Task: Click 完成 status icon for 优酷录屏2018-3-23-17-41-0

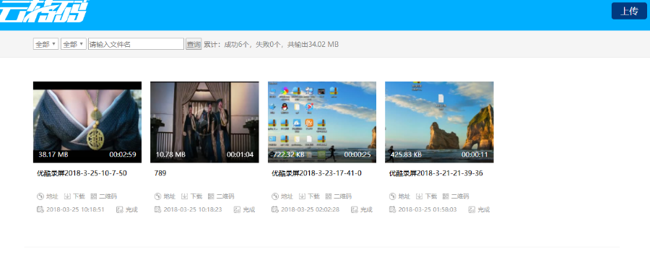Action: (x=355, y=209)
